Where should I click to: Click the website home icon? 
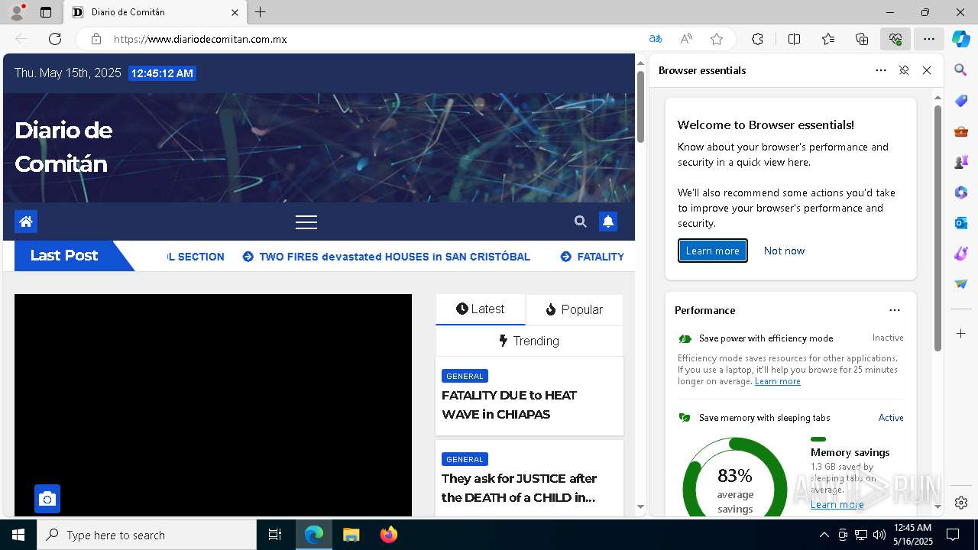26,222
